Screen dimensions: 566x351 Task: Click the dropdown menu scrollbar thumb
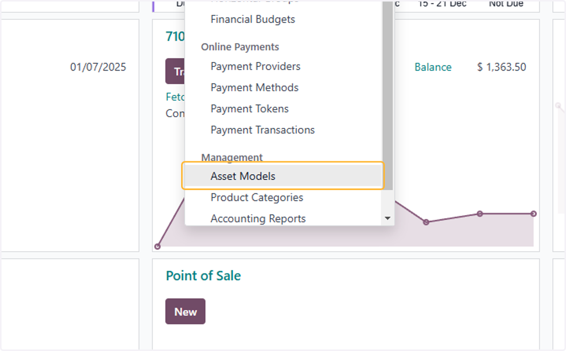coord(388,96)
